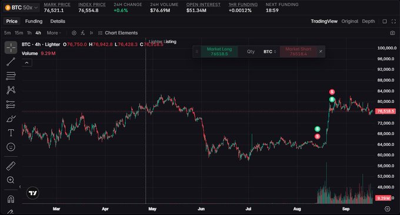Set timeframe to 4h
This screenshot has width=400, height=215.
pos(38,33)
